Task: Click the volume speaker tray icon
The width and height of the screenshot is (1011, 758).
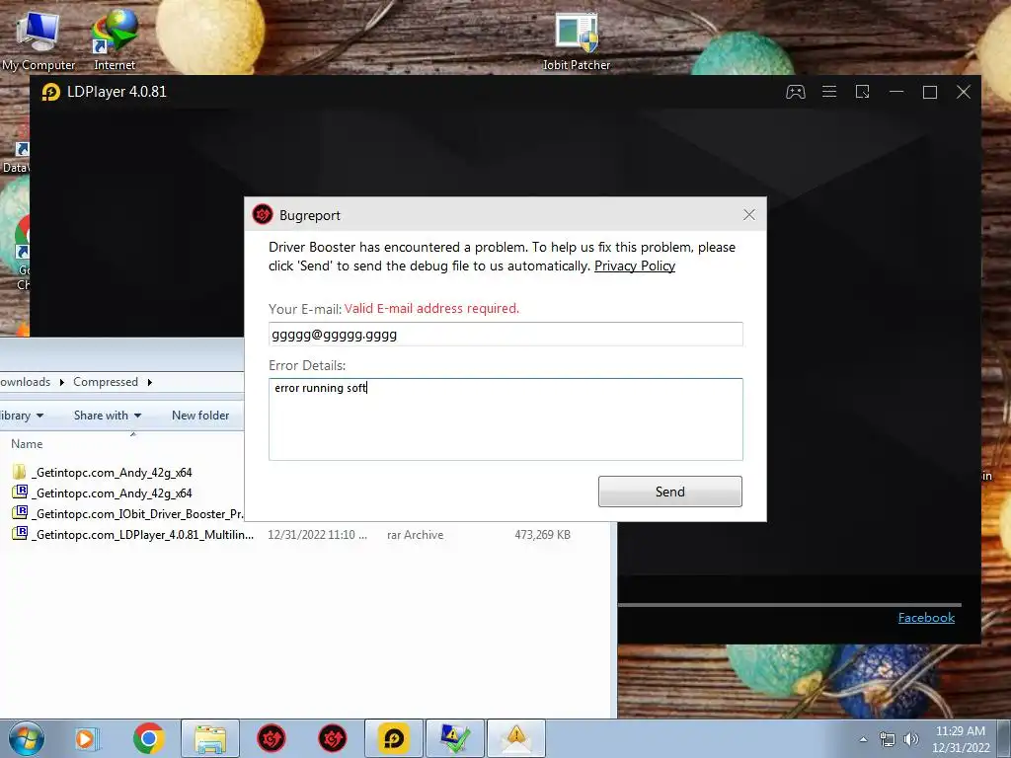Action: [x=911, y=739]
